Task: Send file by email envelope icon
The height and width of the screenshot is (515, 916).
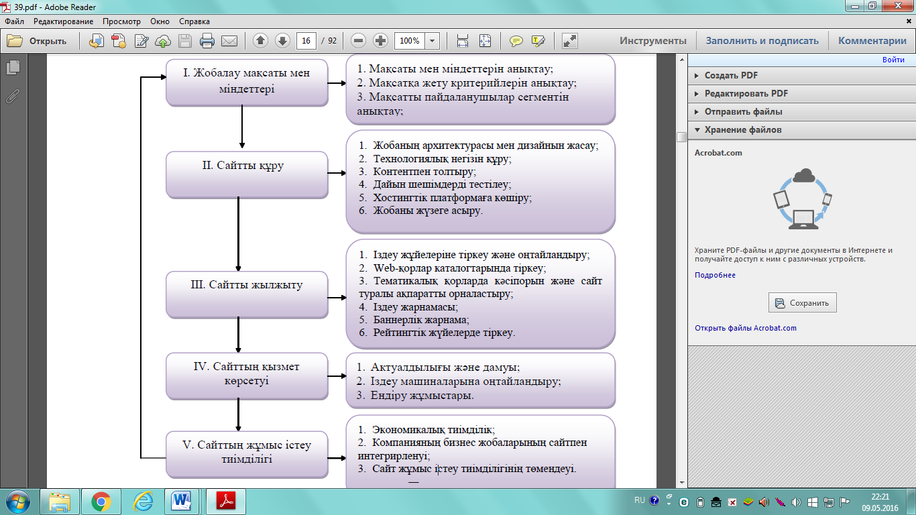Action: point(229,41)
